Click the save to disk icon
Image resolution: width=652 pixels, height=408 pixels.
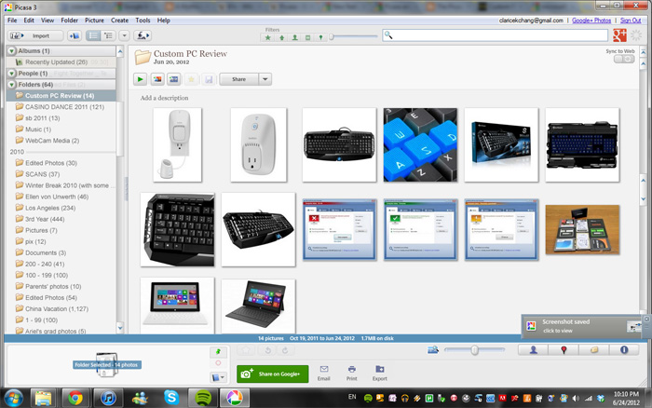click(209, 79)
